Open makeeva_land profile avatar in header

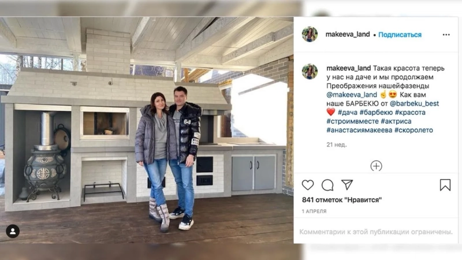click(310, 34)
